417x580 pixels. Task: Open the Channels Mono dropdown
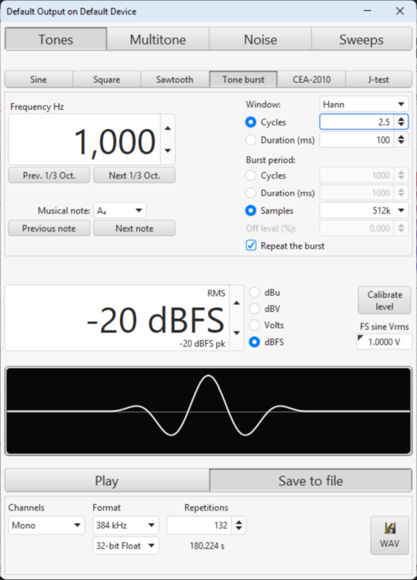(x=46, y=525)
